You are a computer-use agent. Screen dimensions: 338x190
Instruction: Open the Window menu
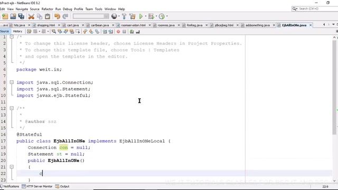pos(110,9)
